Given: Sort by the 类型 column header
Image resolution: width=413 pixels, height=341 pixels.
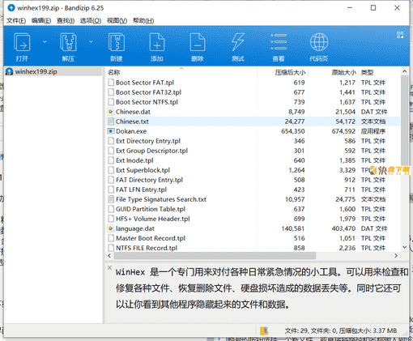Looking at the screenshot, I should pos(379,72).
